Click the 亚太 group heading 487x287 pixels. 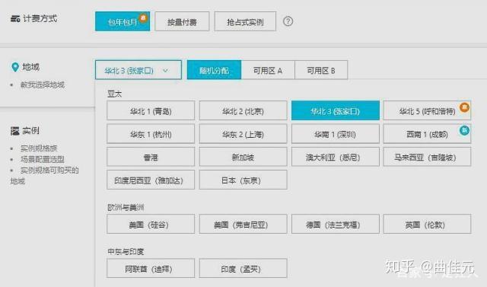[x=114, y=94]
